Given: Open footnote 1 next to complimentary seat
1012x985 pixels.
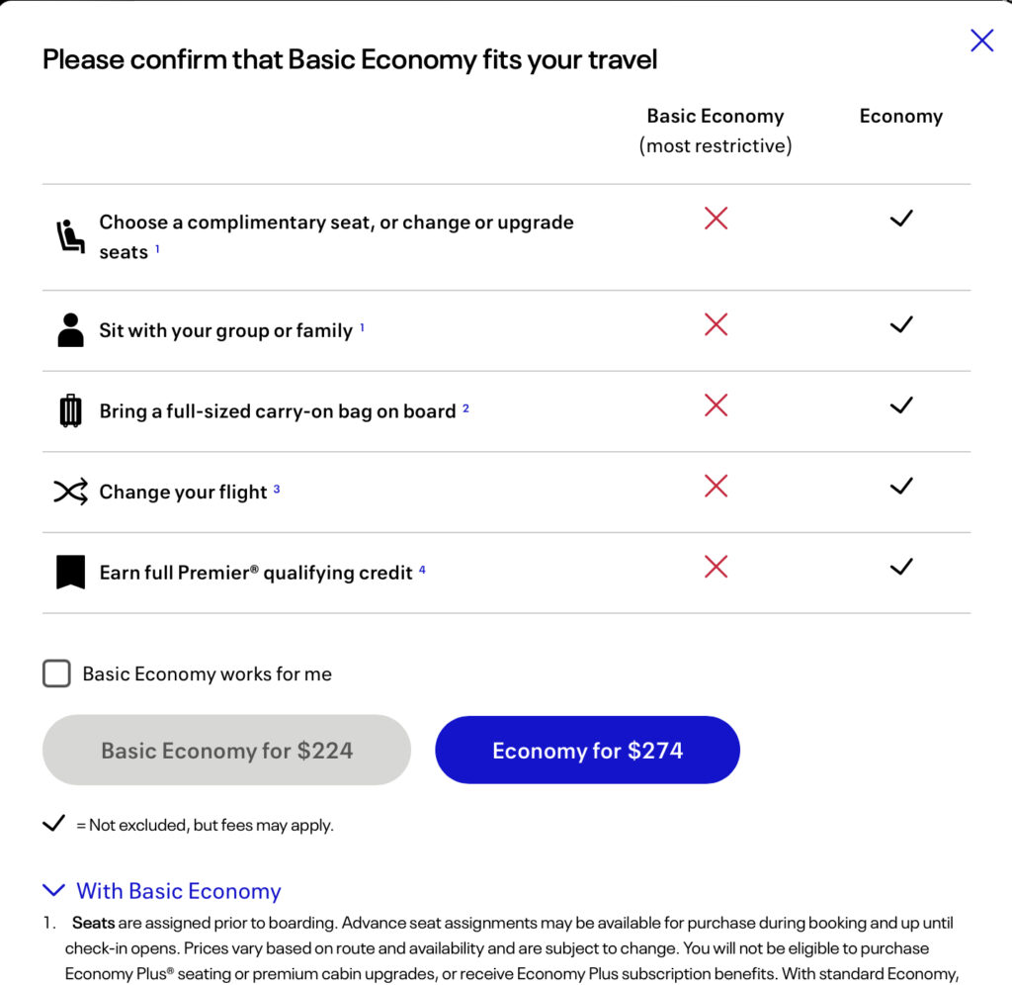Looking at the screenshot, I should tap(157, 248).
